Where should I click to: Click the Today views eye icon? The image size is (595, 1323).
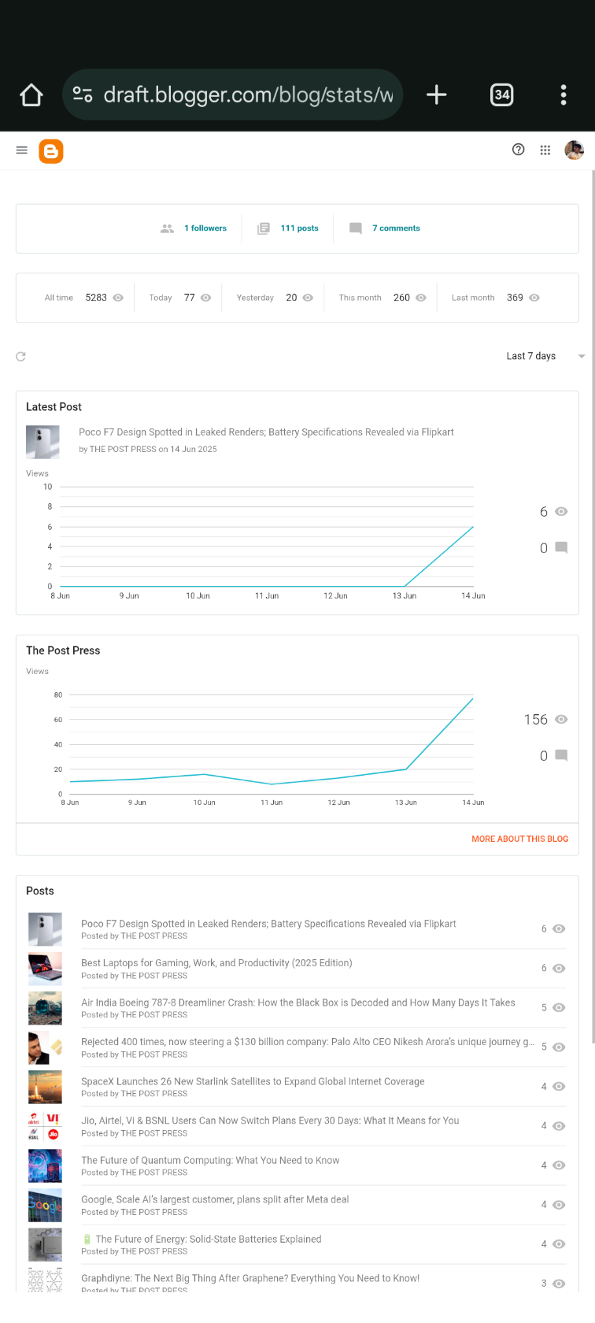click(x=206, y=298)
